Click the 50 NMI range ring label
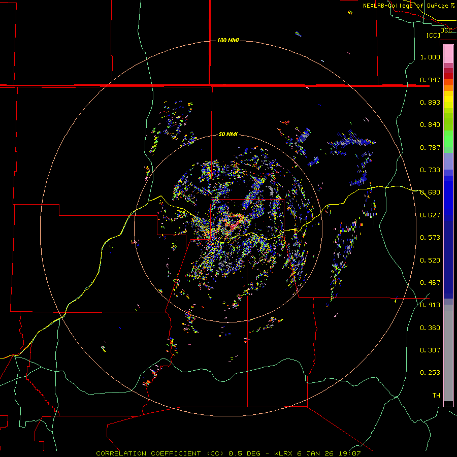This screenshot has width=457, height=457. coord(228,134)
